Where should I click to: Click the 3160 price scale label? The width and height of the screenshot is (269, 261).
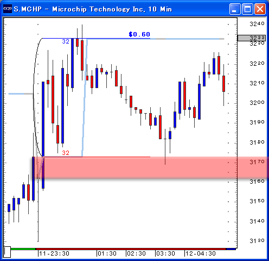(257, 182)
